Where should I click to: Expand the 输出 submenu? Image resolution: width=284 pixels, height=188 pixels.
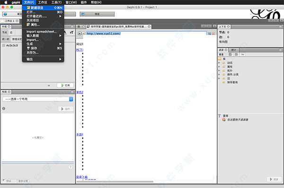(43, 59)
